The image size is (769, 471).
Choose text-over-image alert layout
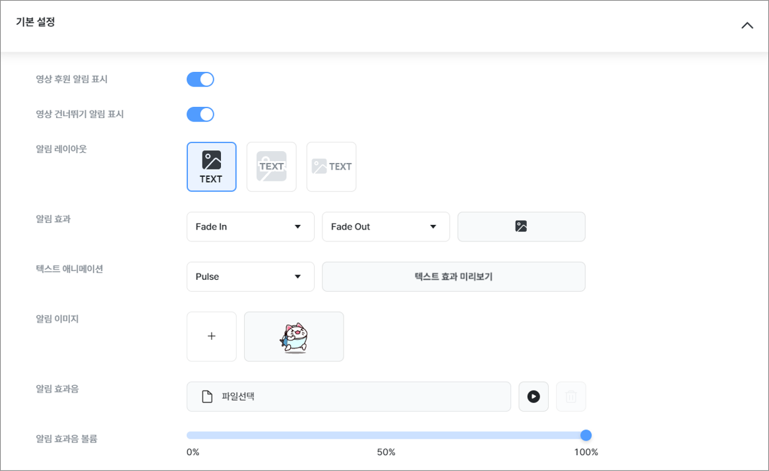(271, 167)
